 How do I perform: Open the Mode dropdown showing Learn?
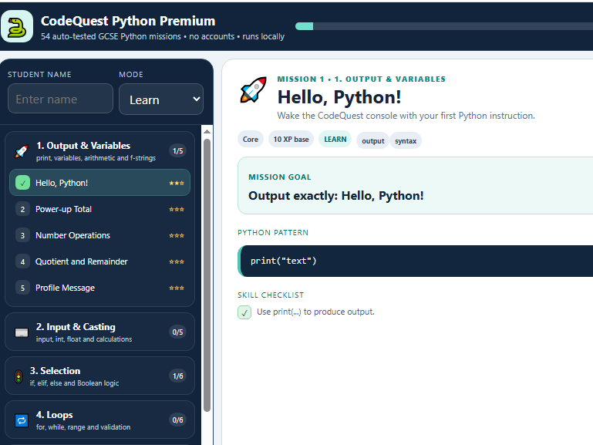coord(161,99)
